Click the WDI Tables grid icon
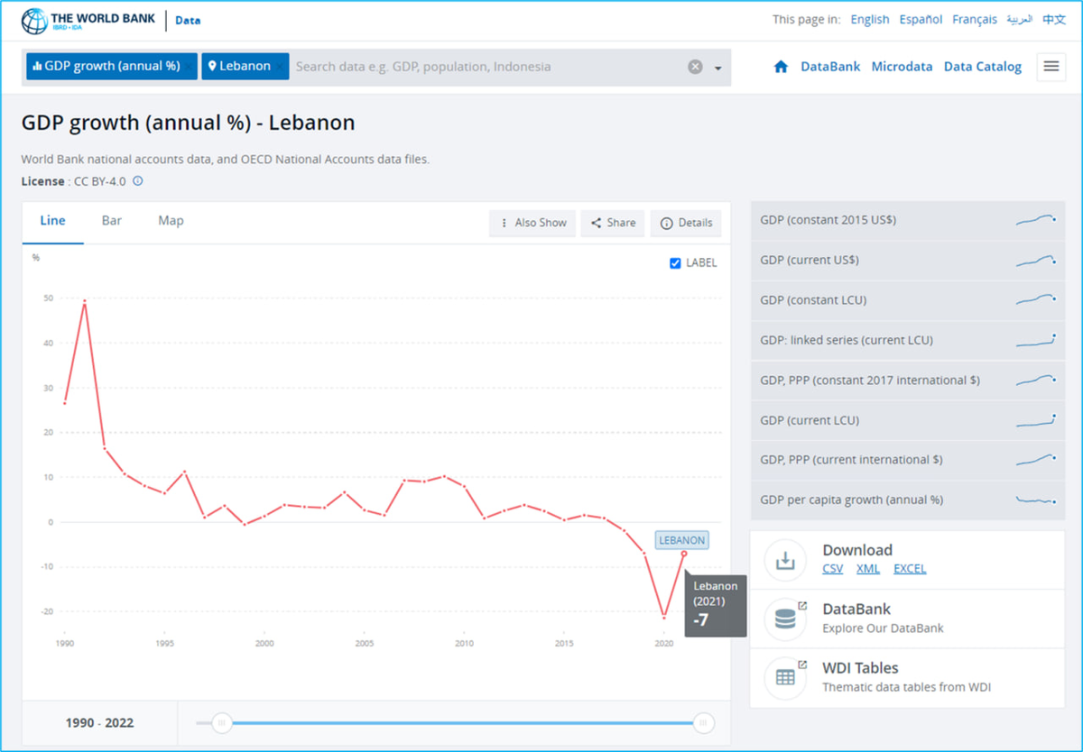The height and width of the screenshot is (752, 1083). [785, 677]
